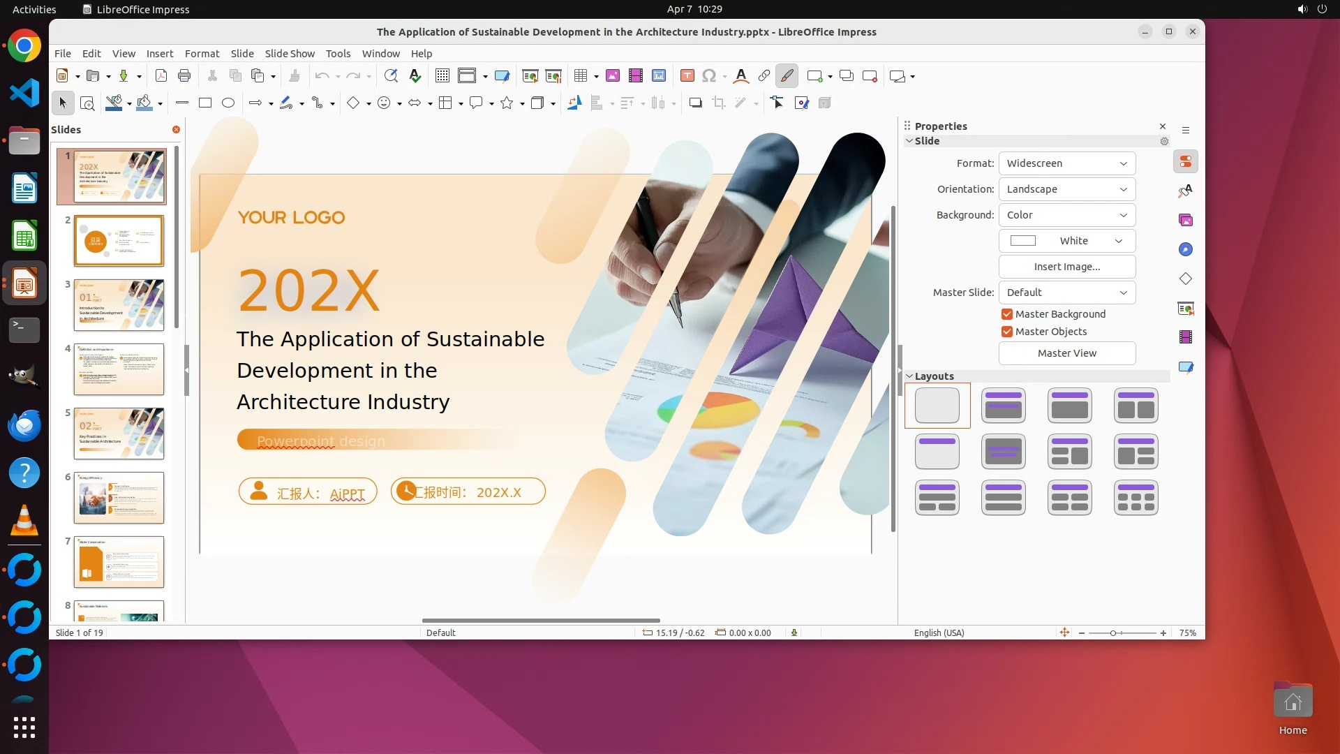This screenshot has height=754, width=1340.
Task: Collapse the Layouts section expander
Action: (909, 376)
